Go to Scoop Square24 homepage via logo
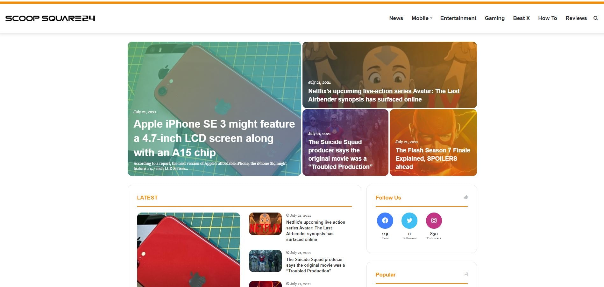 tap(50, 18)
